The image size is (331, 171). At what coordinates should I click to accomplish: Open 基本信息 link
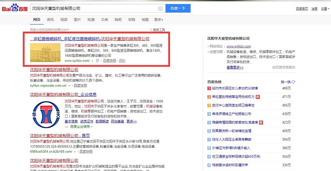(x=71, y=121)
